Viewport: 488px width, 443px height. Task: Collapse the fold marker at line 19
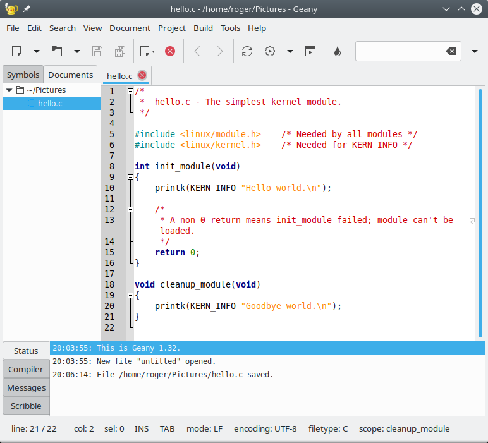tap(130, 295)
